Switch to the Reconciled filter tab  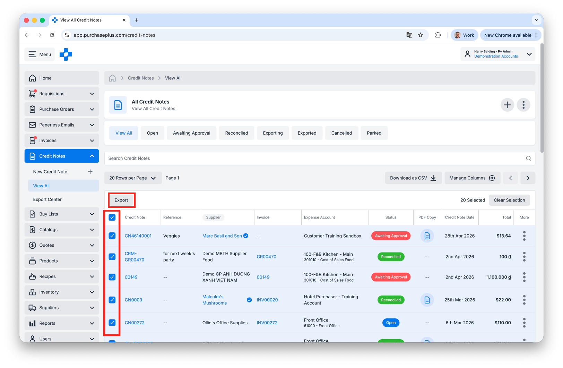click(236, 133)
